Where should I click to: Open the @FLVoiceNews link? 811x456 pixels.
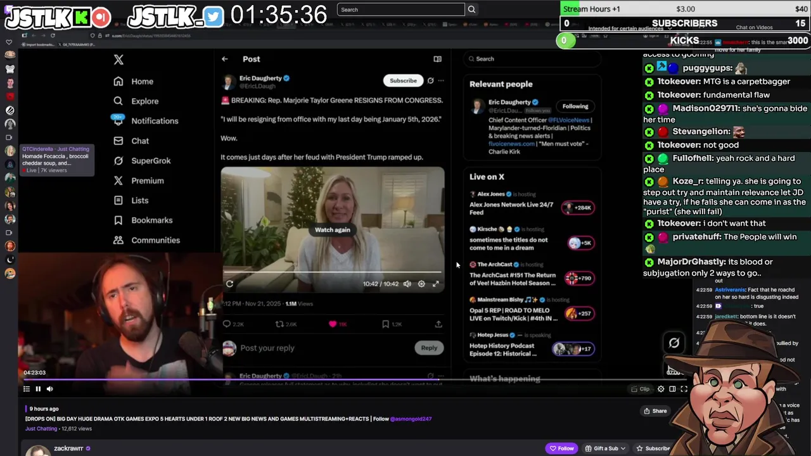click(x=569, y=120)
